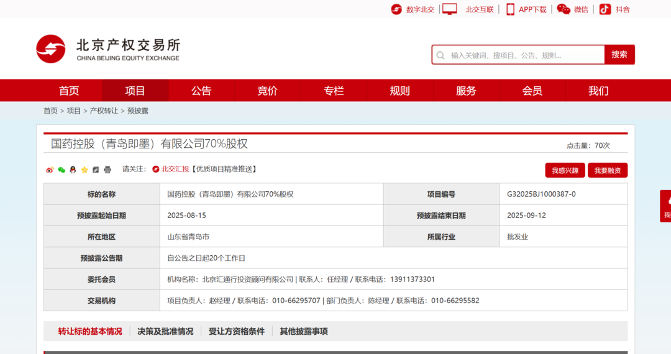This screenshot has width=671, height=354.
Task: Click the 点击量: 70次 counter
Action: (588, 146)
